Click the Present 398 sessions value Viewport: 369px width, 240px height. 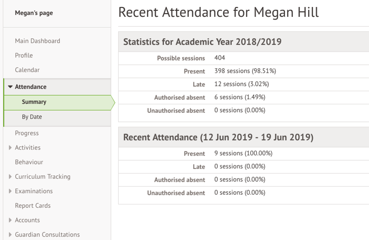[245, 71]
